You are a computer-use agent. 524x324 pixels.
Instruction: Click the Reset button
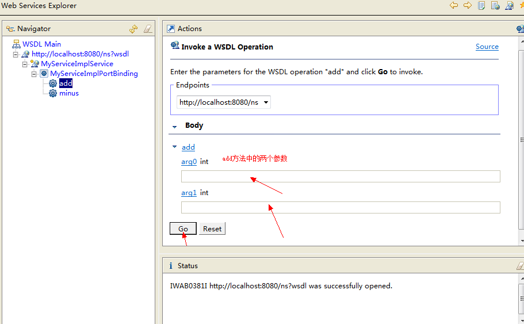(212, 228)
